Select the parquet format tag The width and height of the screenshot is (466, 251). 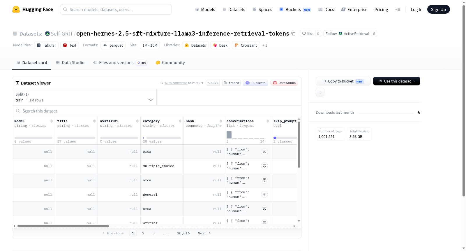coord(113,45)
